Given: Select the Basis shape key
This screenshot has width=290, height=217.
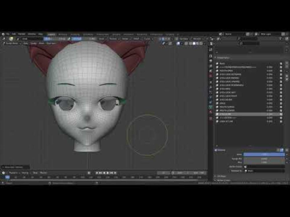Looking at the screenshot, I should tap(248, 63).
